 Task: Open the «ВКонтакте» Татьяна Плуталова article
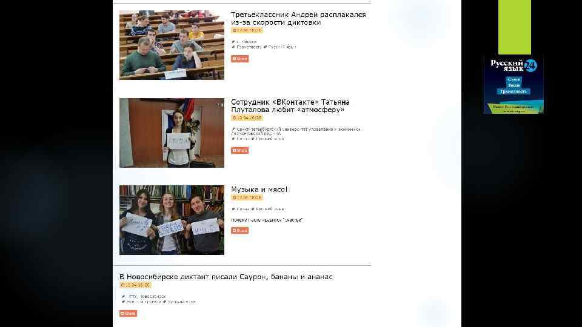click(290, 105)
